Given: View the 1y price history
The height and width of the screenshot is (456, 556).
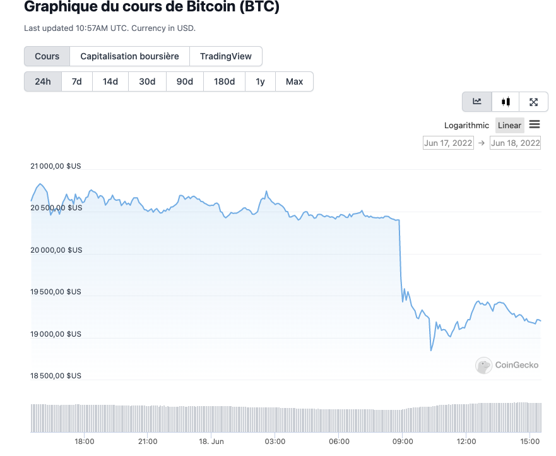Looking at the screenshot, I should point(260,81).
